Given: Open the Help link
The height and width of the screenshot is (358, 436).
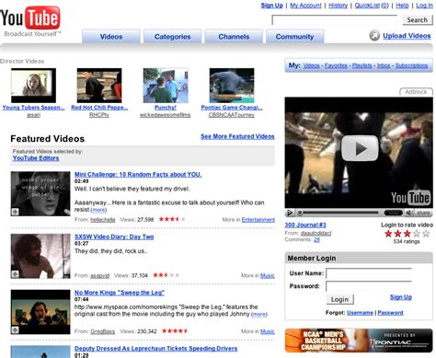Looking at the screenshot, I should point(402,6).
